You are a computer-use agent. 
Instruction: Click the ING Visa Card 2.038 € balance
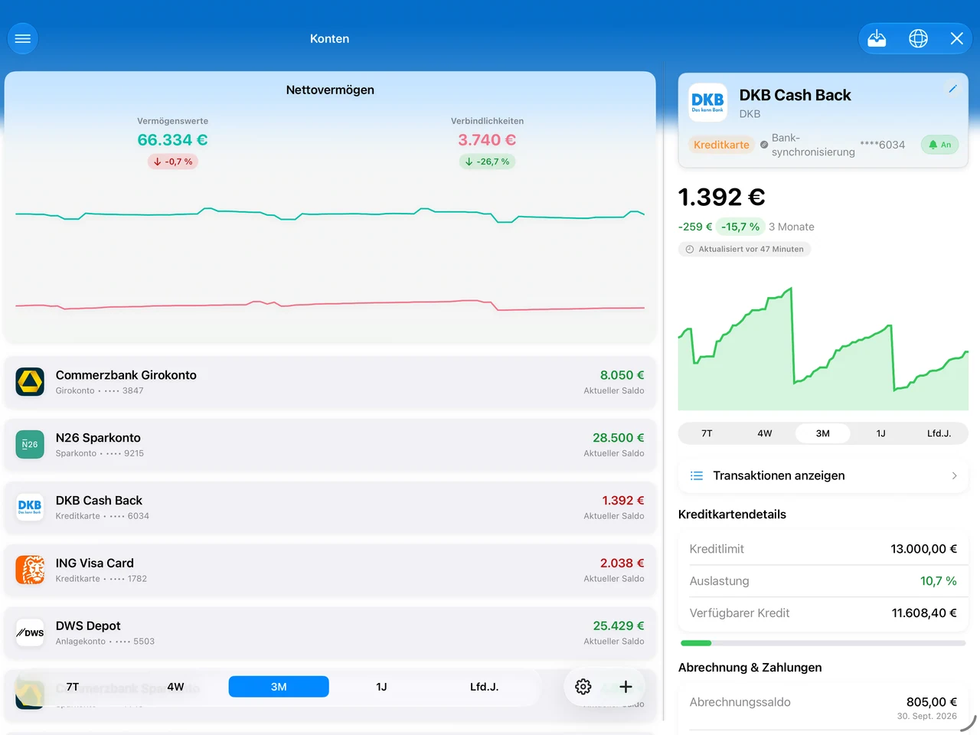(622, 563)
